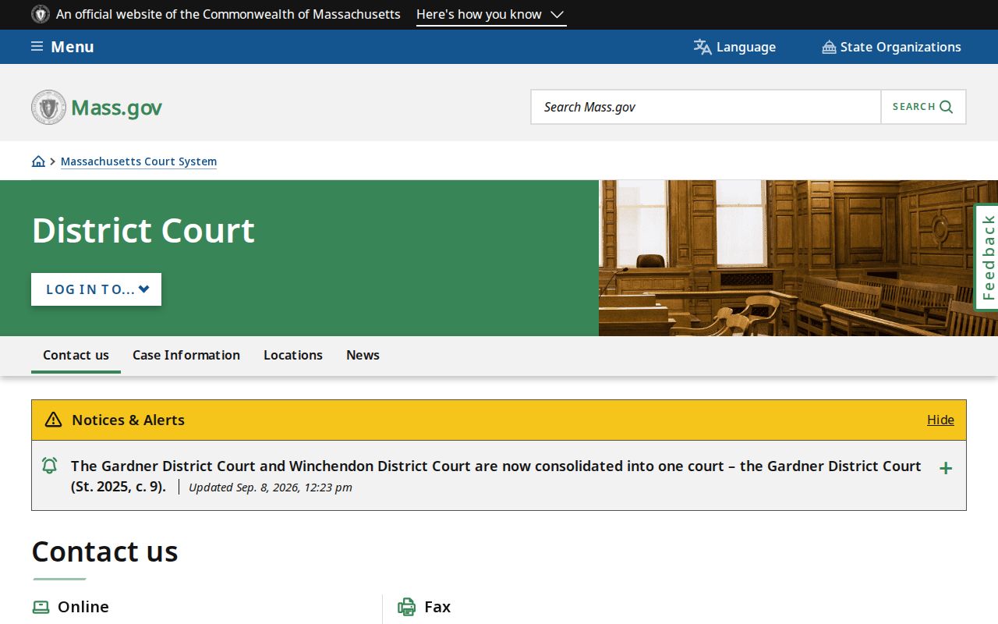Click the warning triangle icon in Notices & Alerts
The width and height of the screenshot is (998, 624).
(x=53, y=420)
